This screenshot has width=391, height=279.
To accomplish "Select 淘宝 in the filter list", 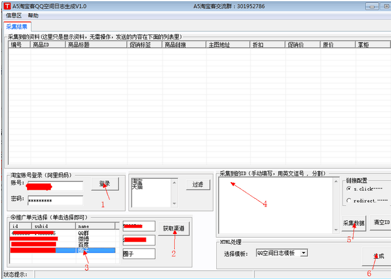I will click(137, 181).
